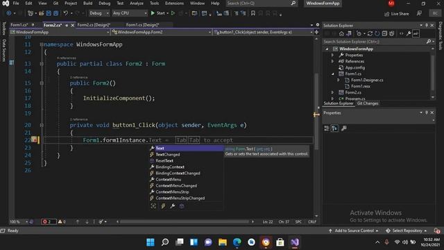444x250 pixels.
Task: Click Start Without Debugging outline arrow
Action: click(173, 13)
